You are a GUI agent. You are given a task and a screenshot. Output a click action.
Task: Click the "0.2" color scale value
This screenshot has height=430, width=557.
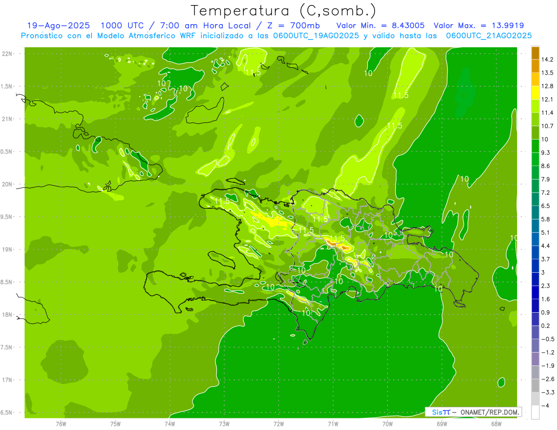pos(545,326)
